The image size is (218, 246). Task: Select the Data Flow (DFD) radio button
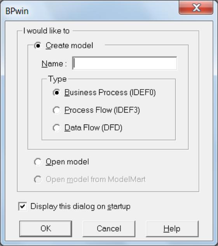[56, 128]
